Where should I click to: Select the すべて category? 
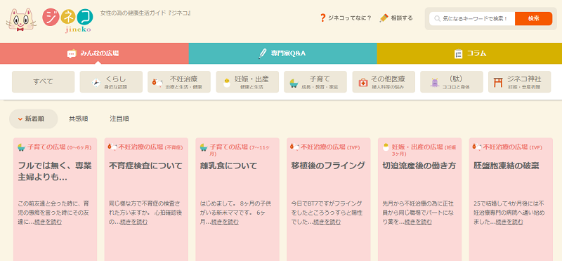(x=44, y=81)
